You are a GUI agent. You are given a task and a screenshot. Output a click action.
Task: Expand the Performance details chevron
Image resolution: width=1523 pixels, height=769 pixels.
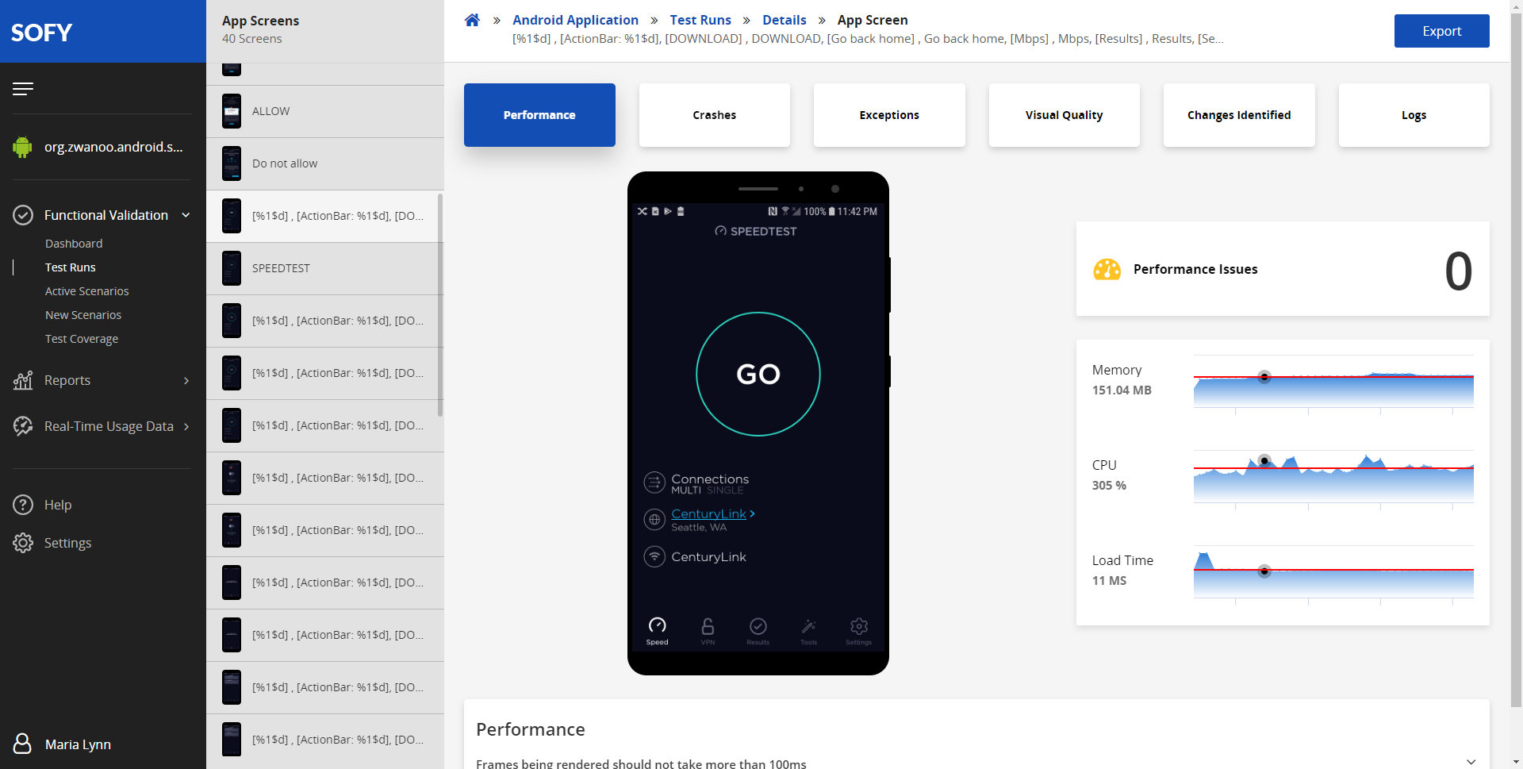tap(1471, 761)
